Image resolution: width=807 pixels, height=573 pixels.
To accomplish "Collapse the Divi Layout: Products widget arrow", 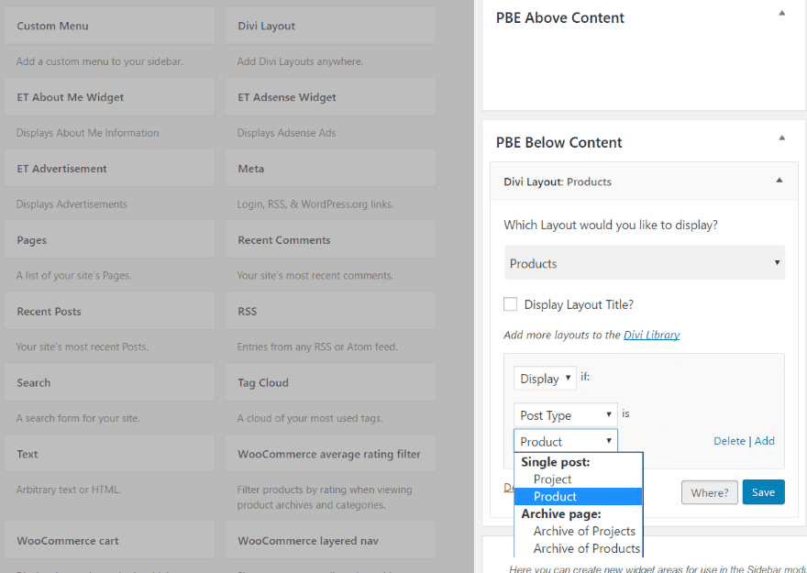I will [779, 181].
